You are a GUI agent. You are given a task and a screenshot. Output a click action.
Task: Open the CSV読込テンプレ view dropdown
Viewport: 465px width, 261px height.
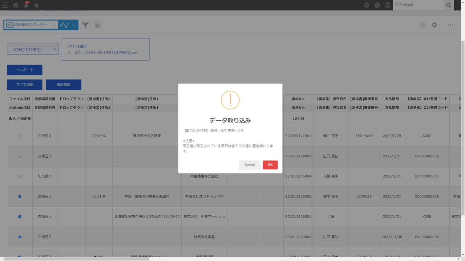pos(31,25)
